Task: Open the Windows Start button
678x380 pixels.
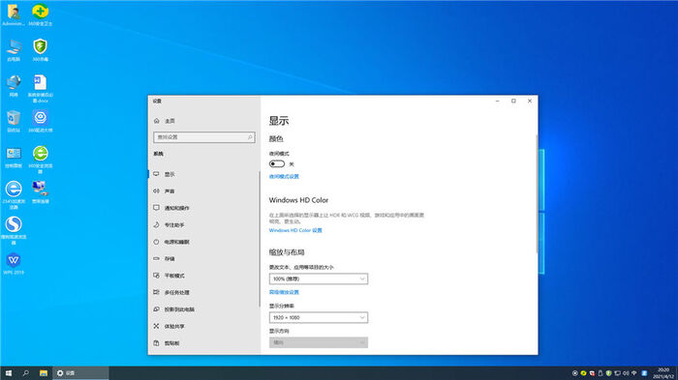Action: click(8, 373)
